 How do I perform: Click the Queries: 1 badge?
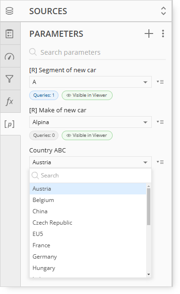point(44,95)
